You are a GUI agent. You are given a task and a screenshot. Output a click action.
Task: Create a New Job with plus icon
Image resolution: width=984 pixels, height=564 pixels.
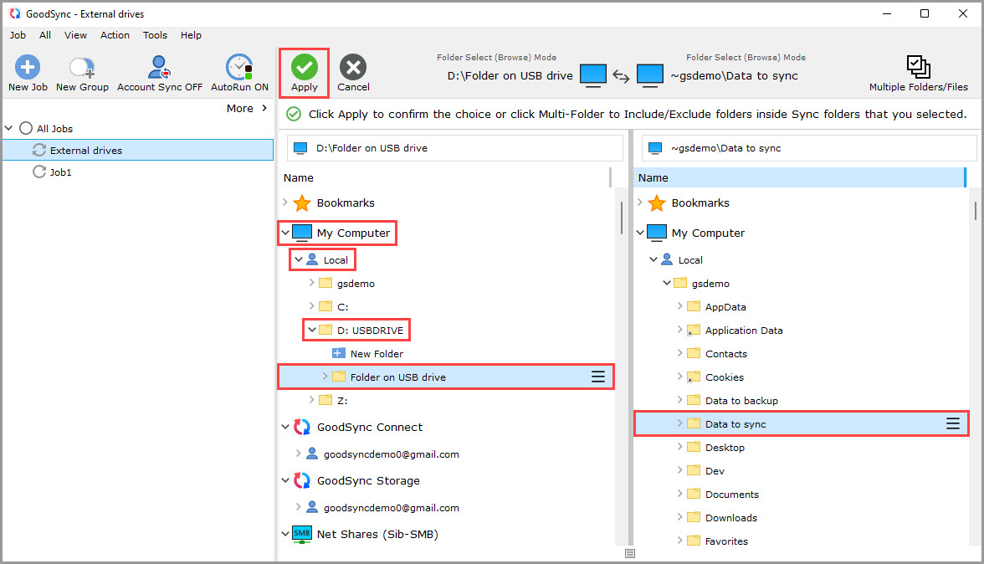(28, 67)
